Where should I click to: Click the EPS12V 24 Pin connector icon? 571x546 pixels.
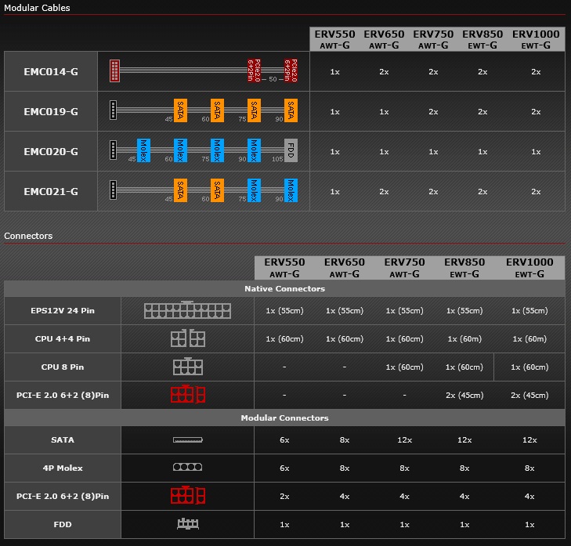click(x=187, y=311)
